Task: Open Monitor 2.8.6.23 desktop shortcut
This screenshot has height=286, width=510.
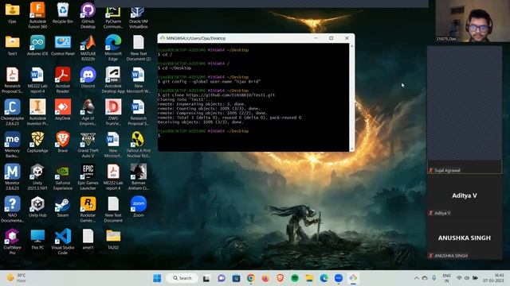Action: pyautogui.click(x=13, y=176)
